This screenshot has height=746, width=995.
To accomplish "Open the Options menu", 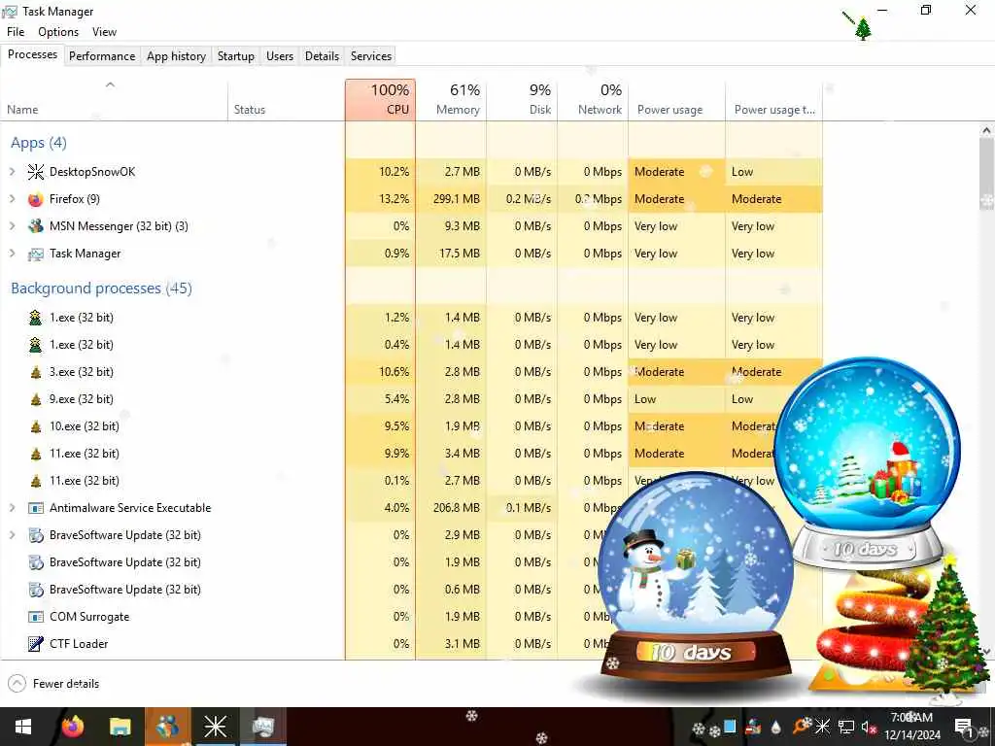I will click(58, 32).
